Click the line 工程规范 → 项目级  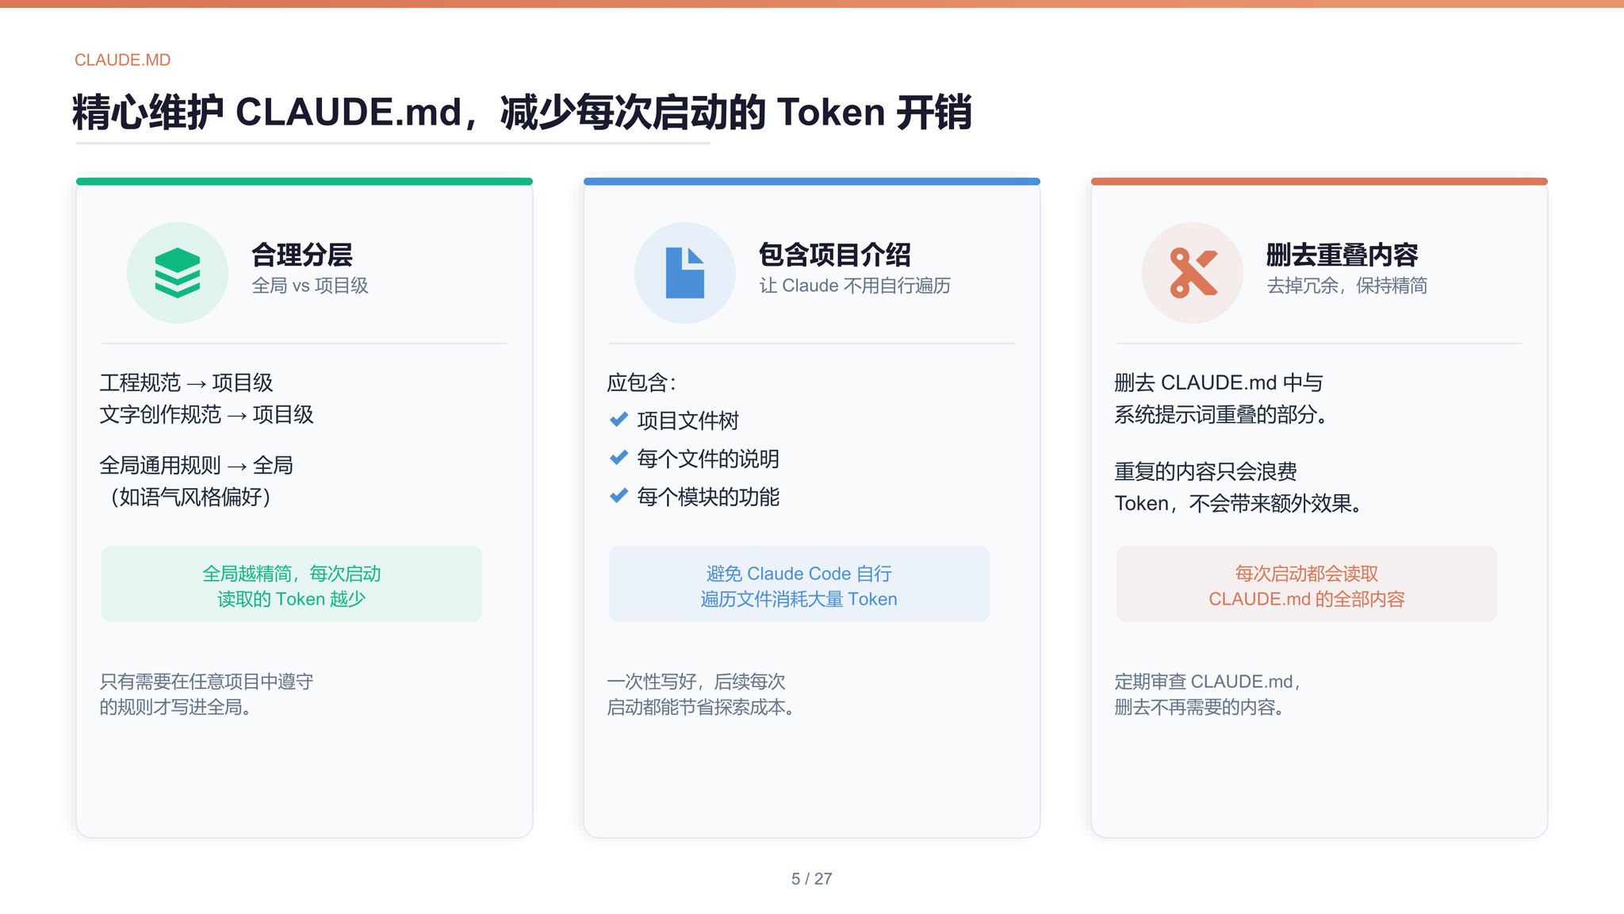pos(186,382)
